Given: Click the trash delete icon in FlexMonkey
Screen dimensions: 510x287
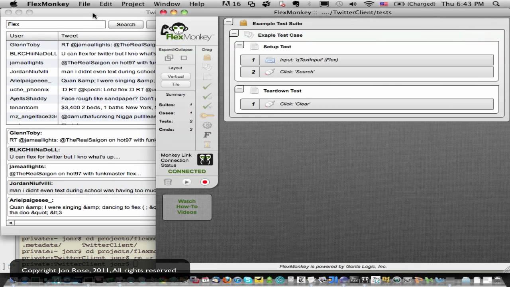Looking at the screenshot, I should [168, 182].
